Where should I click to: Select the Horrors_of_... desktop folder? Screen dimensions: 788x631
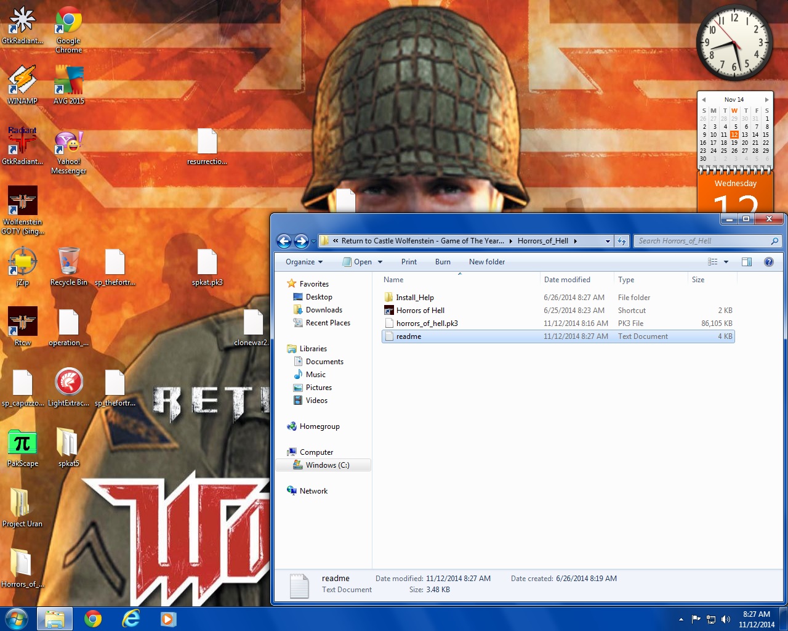23,569
